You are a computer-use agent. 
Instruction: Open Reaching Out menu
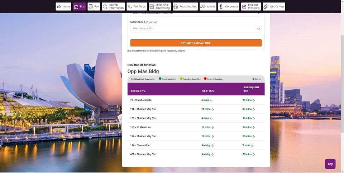(x=185, y=6)
